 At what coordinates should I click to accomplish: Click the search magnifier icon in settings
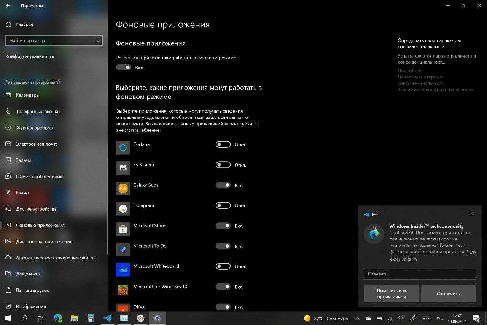click(x=98, y=40)
